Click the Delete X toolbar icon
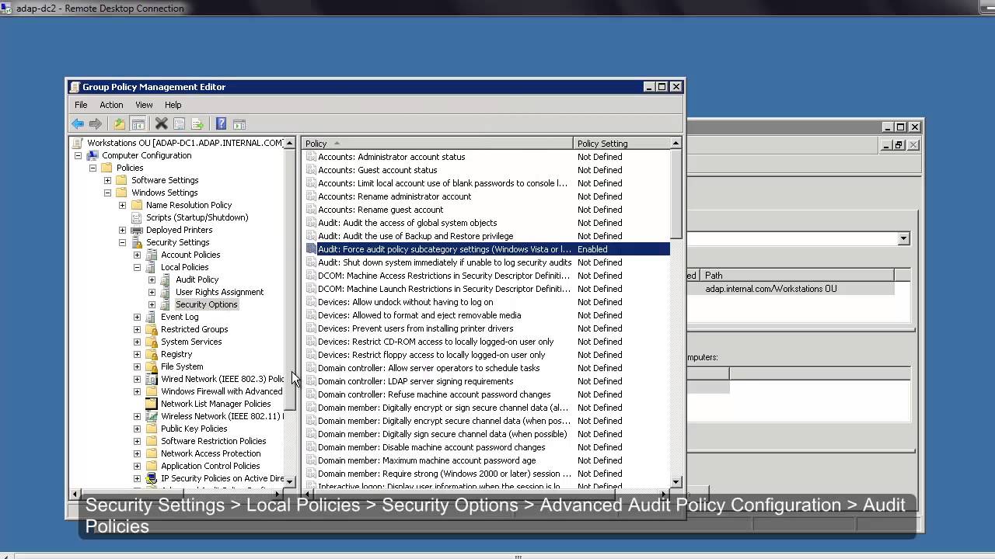 tap(161, 124)
